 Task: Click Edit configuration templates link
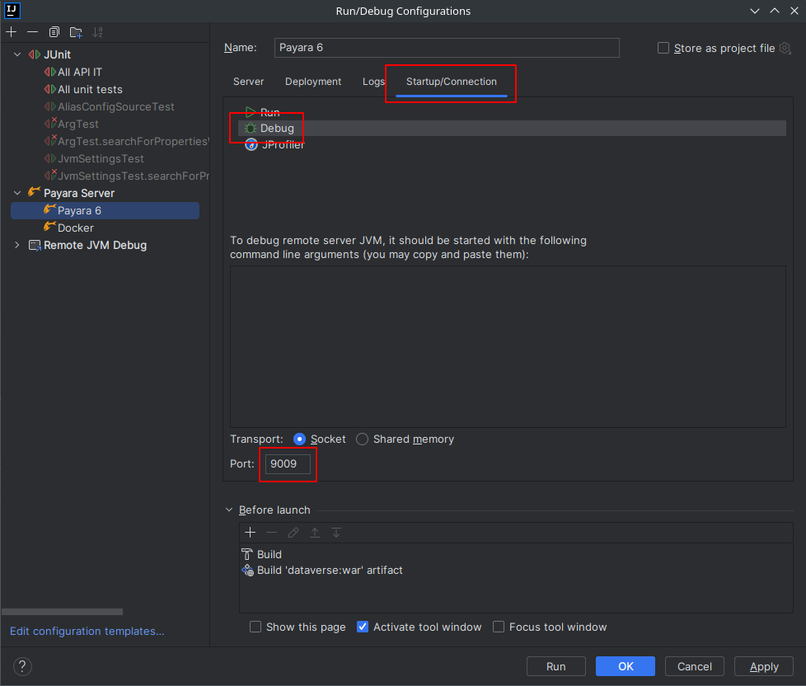[86, 631]
